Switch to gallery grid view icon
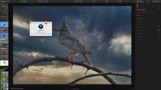The image size is (161, 90). (x=120, y=1)
